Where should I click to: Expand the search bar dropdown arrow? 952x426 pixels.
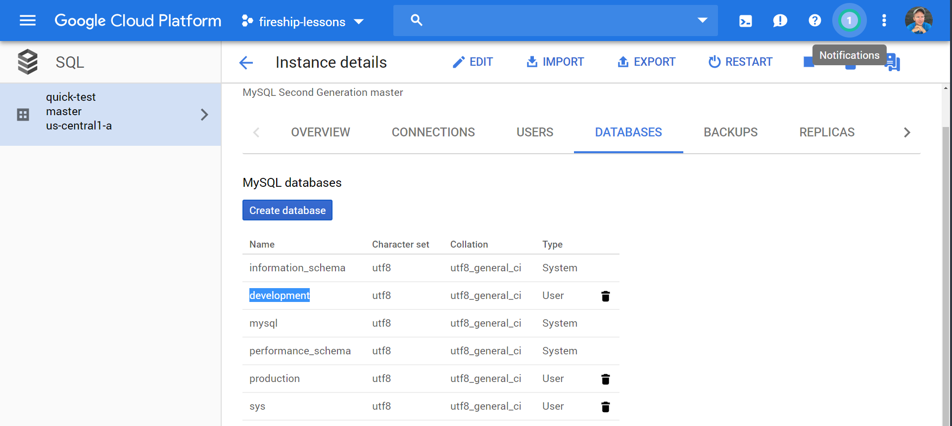coord(702,20)
